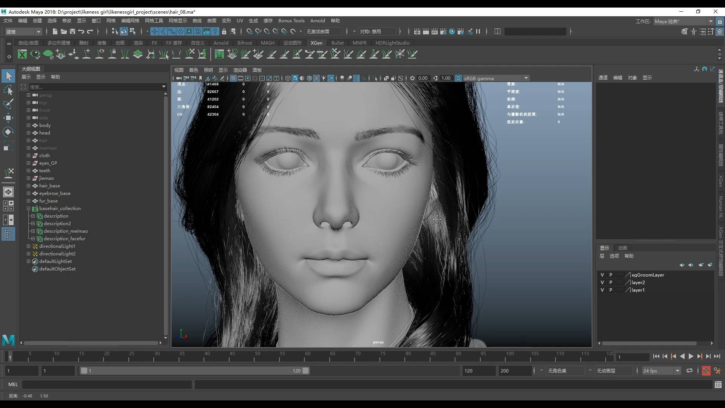Open the IPR render icon
Image resolution: width=725 pixels, height=408 pixels.
434,31
